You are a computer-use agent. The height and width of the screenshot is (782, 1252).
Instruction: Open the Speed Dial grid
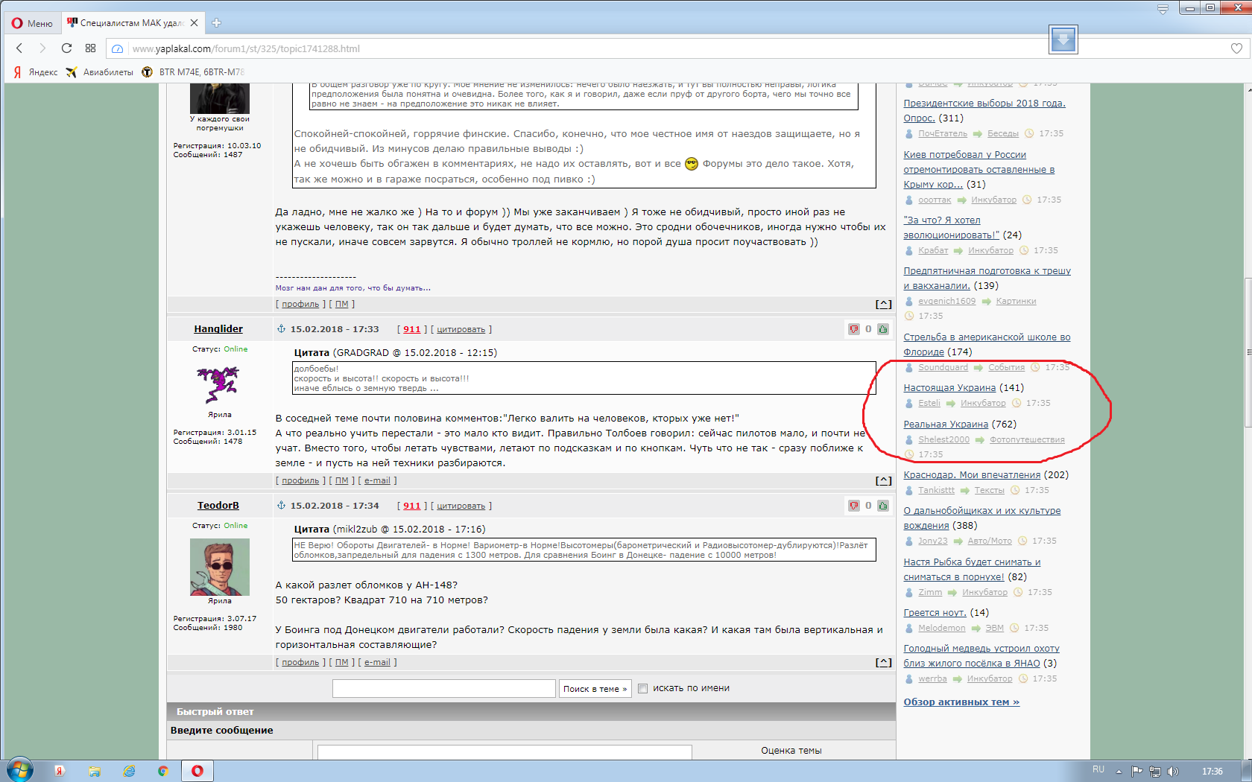pos(90,48)
